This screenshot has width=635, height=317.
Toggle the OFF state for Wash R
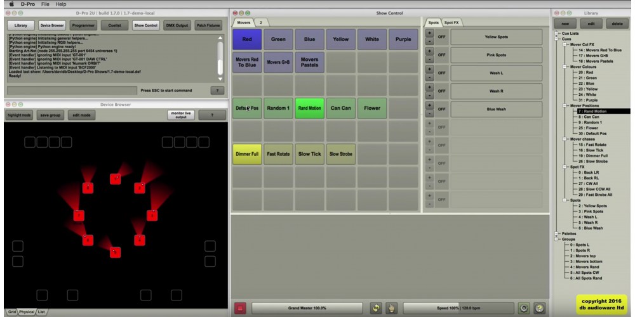(441, 91)
